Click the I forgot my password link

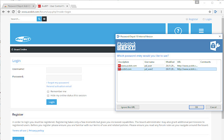60,83
